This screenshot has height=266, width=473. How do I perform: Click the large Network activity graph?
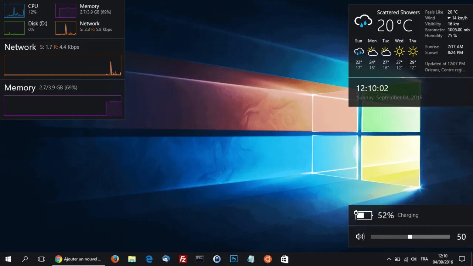coord(62,65)
